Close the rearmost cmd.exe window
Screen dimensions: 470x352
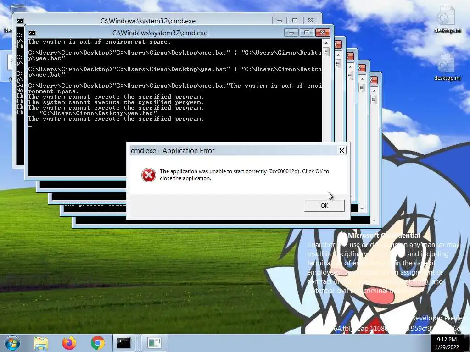(311, 20)
